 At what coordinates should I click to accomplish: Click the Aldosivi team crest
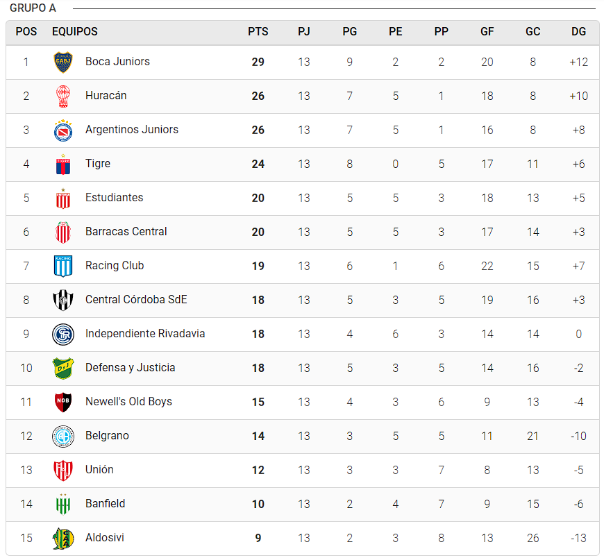pos(63,538)
